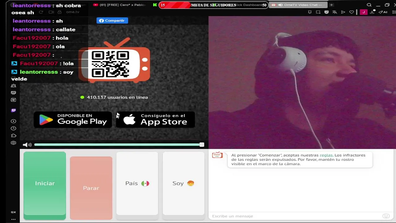Click the 'leantorresss : soy velde' message

pos(43,75)
